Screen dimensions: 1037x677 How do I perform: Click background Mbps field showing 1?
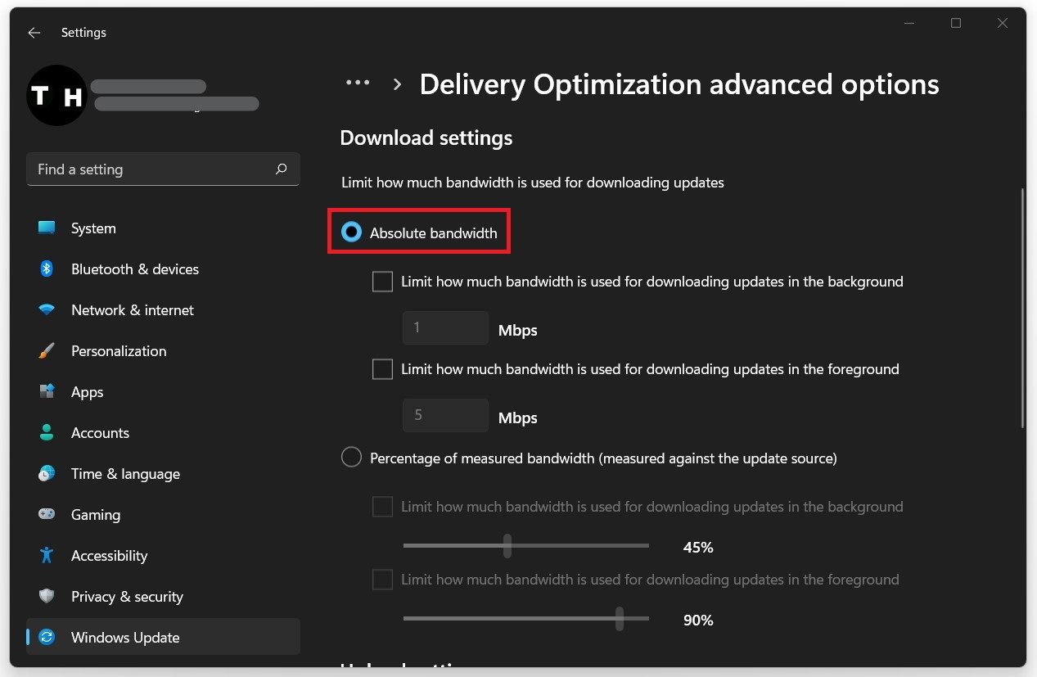click(445, 327)
